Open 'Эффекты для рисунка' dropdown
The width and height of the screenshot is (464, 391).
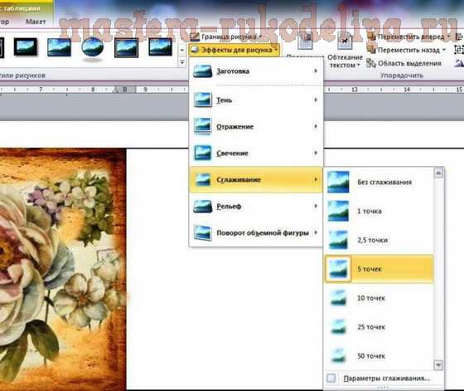(x=234, y=50)
